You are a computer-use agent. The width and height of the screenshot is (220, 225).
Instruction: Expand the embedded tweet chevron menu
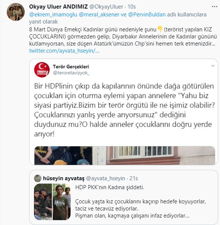(x=213, y=66)
